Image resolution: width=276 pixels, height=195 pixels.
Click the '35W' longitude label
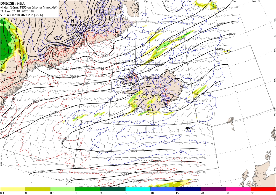tap(81, 1)
